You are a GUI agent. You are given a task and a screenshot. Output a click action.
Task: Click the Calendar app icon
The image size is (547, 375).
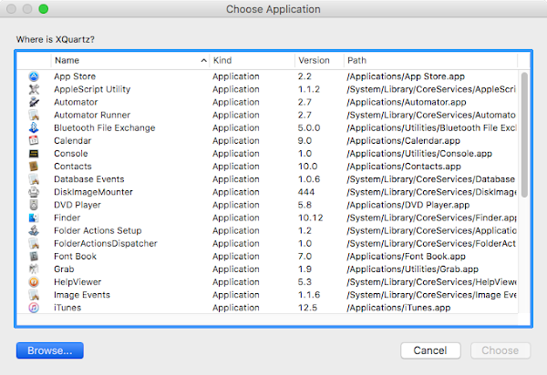tap(34, 141)
